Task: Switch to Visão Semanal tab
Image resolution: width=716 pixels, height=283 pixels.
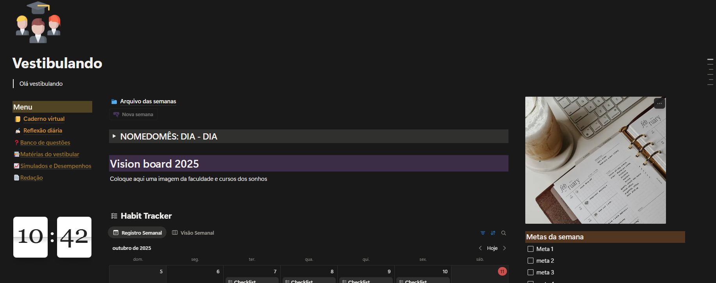Action: (193, 233)
